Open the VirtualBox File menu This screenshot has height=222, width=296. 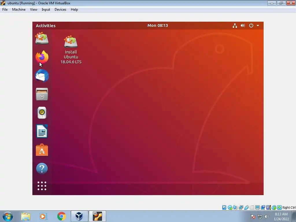click(5, 10)
